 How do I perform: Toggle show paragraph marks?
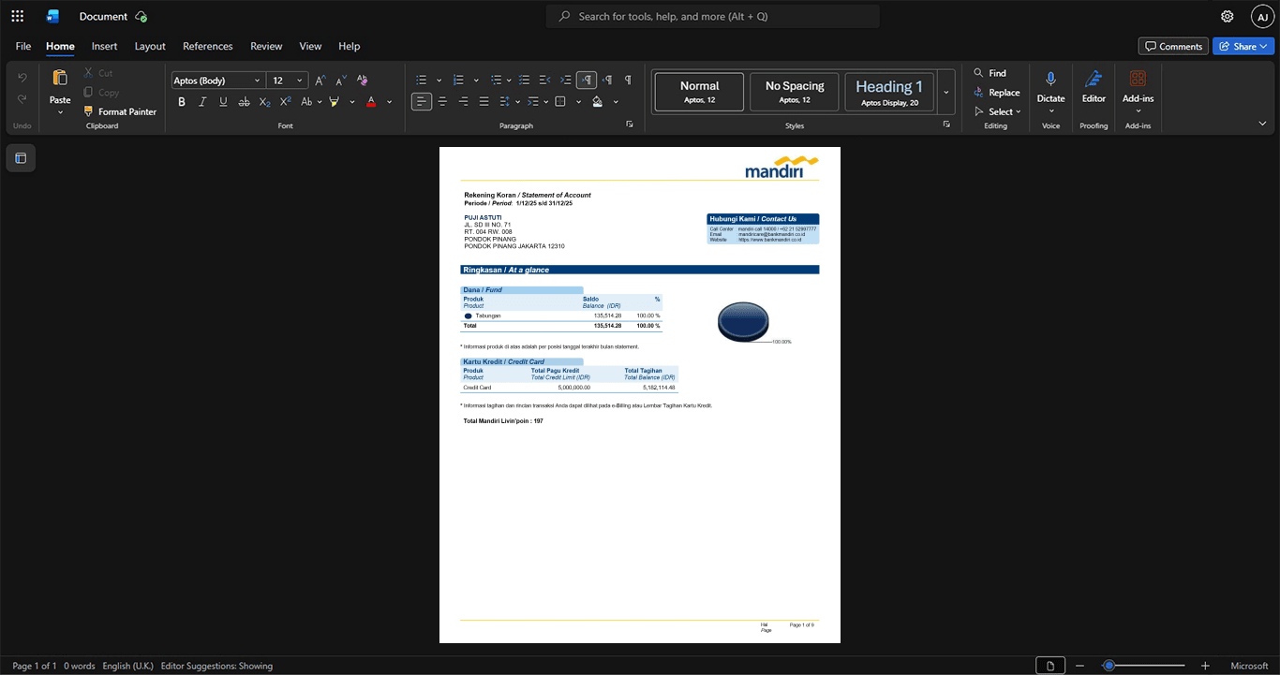coord(628,81)
